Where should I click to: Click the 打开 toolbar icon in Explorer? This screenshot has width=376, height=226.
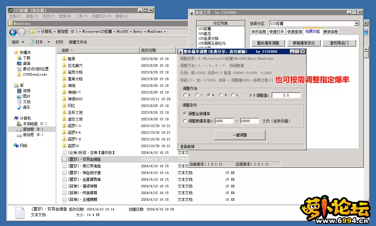pyautogui.click(x=32, y=42)
